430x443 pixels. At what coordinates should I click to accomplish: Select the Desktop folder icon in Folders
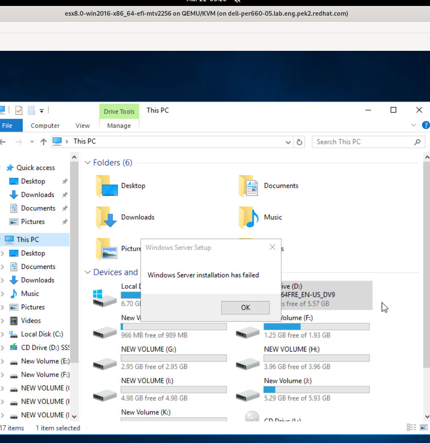point(107,186)
